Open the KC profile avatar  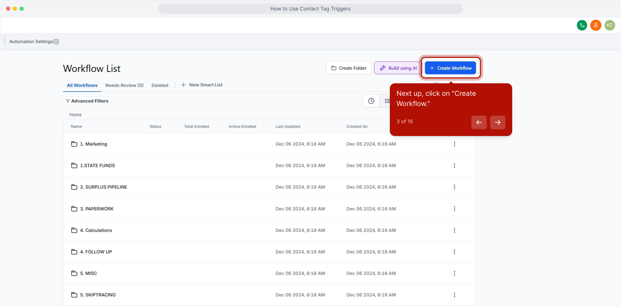[609, 25]
